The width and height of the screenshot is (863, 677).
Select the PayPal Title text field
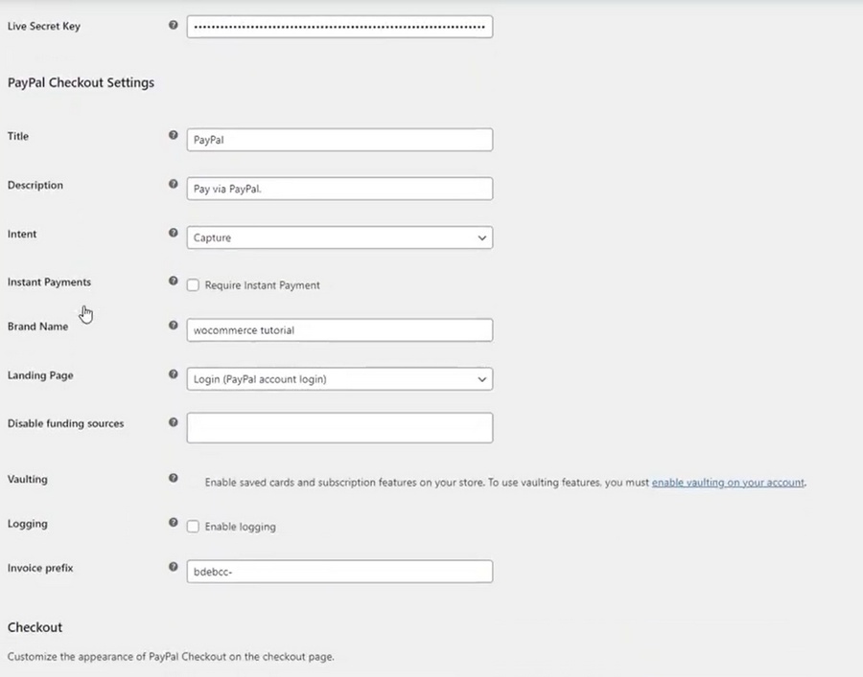point(339,139)
